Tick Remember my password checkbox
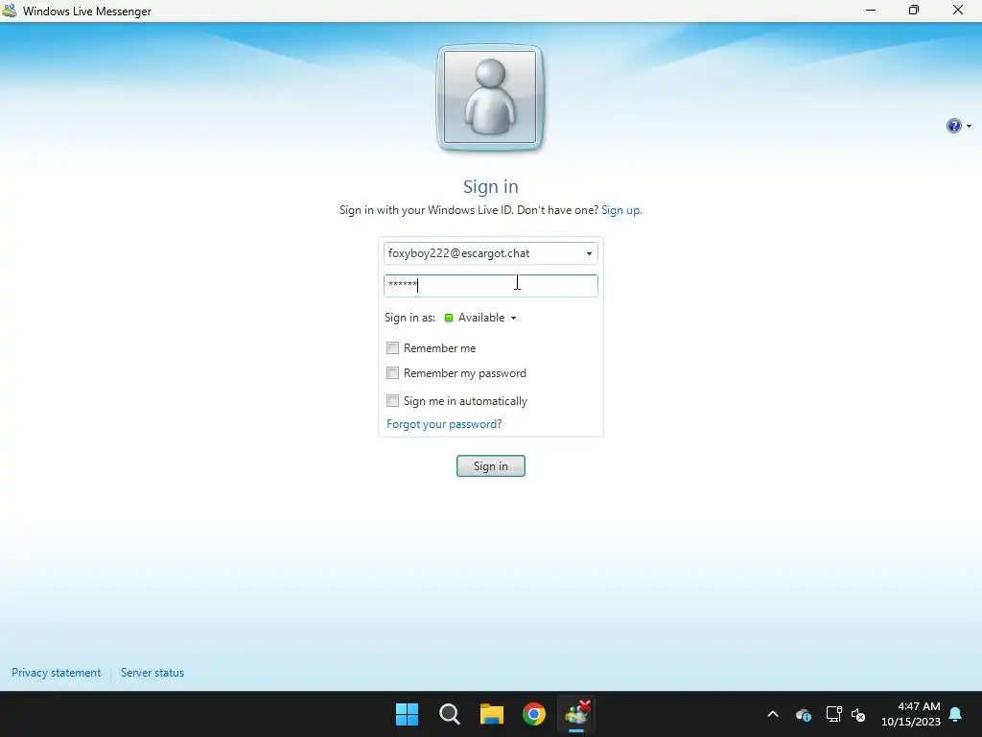This screenshot has width=982, height=737. (392, 373)
